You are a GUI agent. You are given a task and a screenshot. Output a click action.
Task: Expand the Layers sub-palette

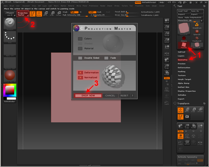coord(181,56)
